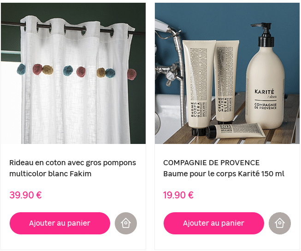Add the Fakim cotton curtain to cart

60,223
